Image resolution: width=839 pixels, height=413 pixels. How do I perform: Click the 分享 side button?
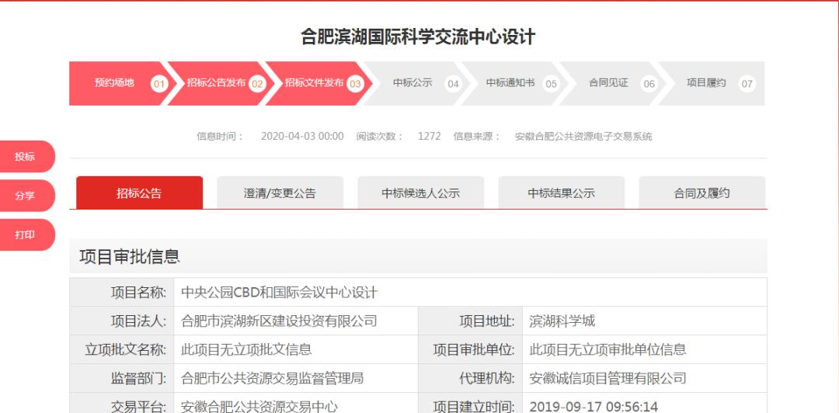click(26, 196)
